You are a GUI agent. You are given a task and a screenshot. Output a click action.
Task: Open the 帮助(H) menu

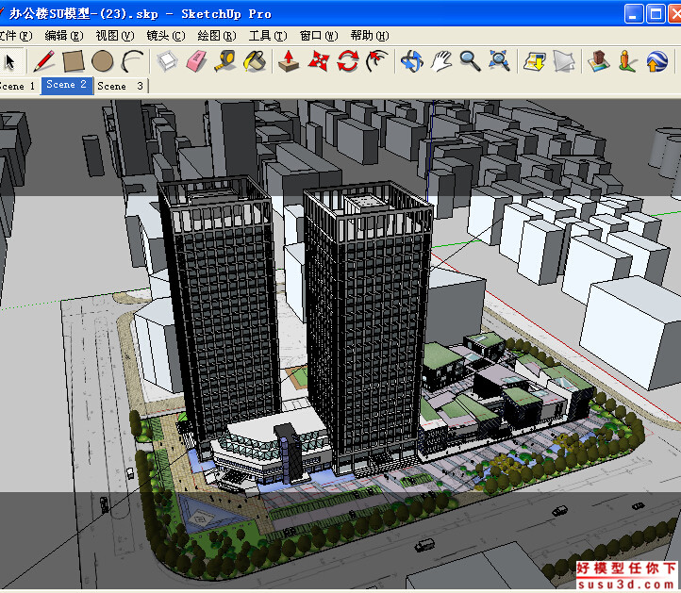pos(370,36)
